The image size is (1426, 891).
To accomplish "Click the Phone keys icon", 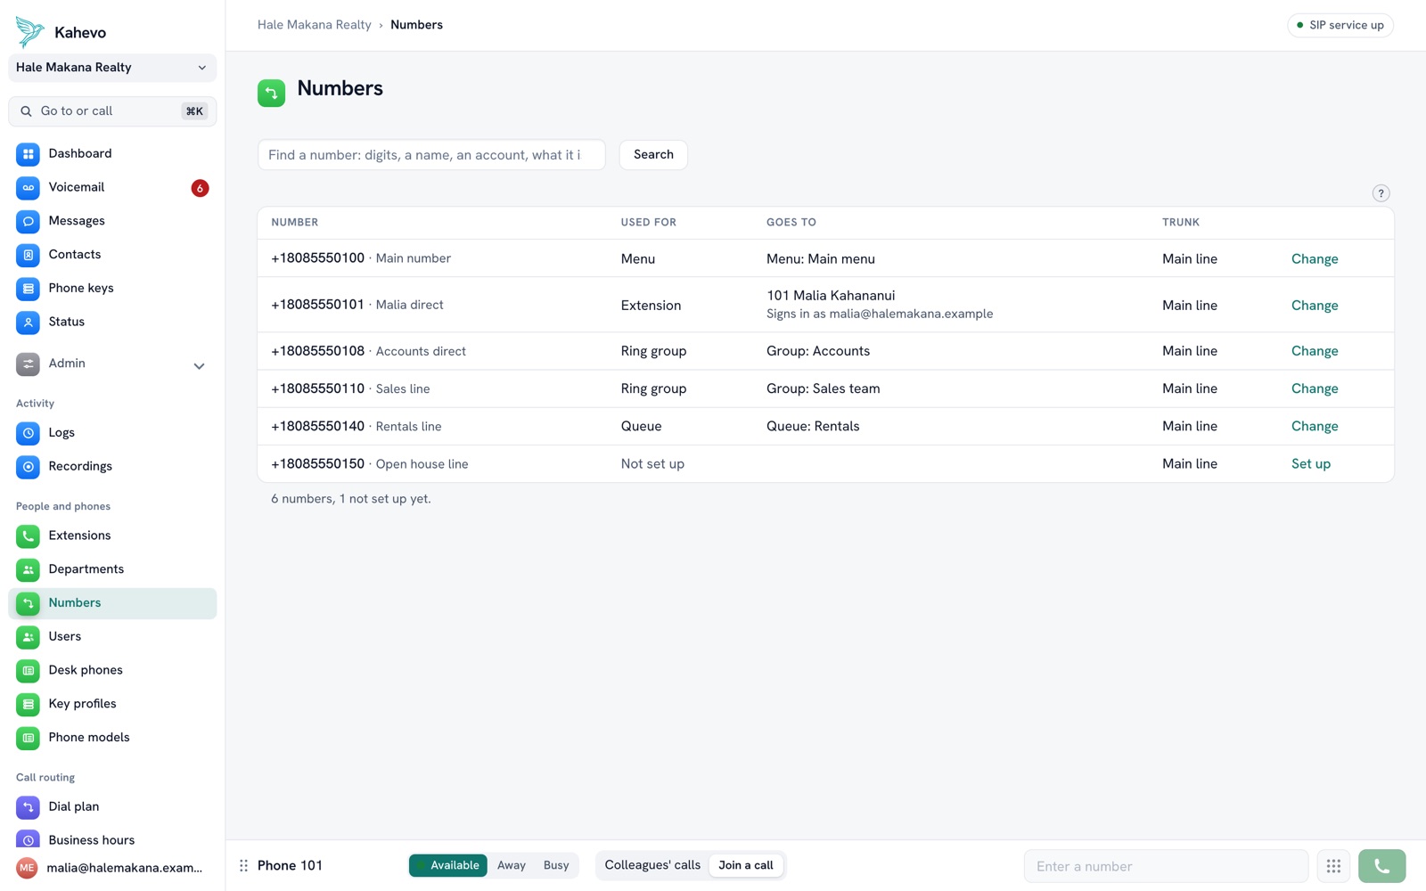I will click(28, 289).
